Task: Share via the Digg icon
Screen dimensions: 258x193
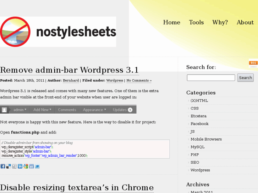Action: point(14,166)
